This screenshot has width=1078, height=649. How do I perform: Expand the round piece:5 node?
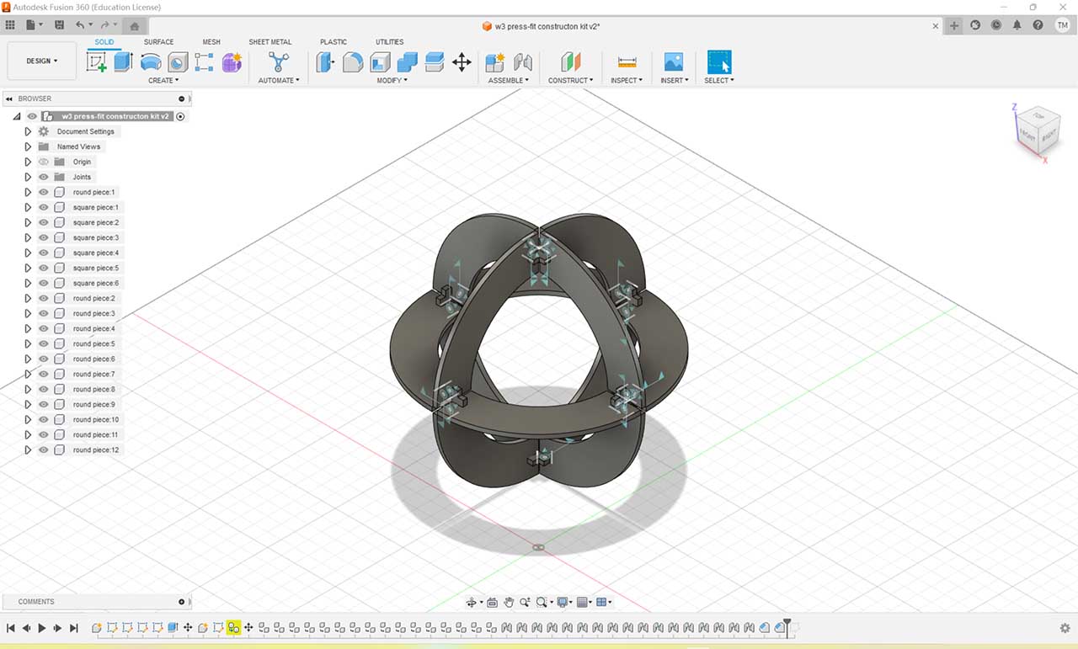tap(28, 343)
